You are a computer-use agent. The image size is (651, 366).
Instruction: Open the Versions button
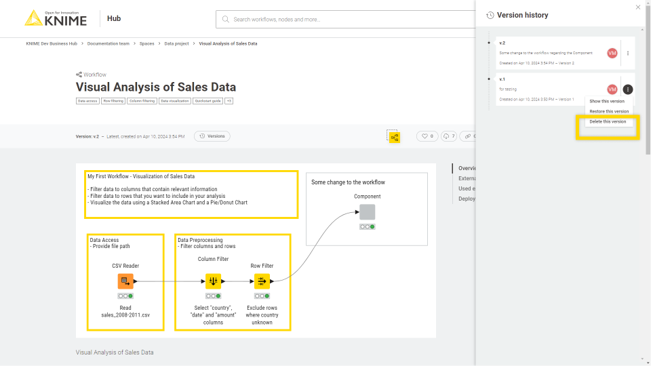(212, 136)
